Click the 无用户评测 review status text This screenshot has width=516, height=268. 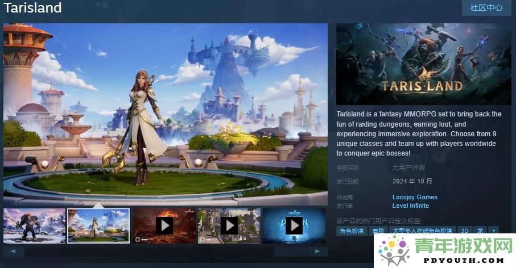click(x=408, y=167)
